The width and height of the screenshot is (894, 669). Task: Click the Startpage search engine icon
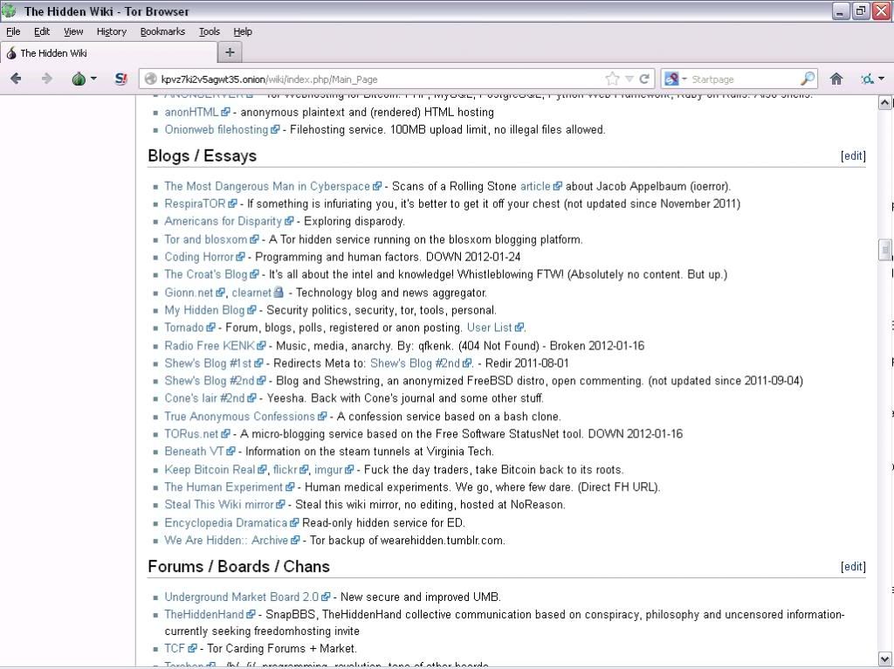(671, 79)
